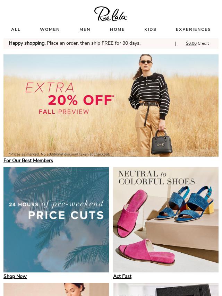
Task: Open the partially visible black box tile
Action: (166, 289)
